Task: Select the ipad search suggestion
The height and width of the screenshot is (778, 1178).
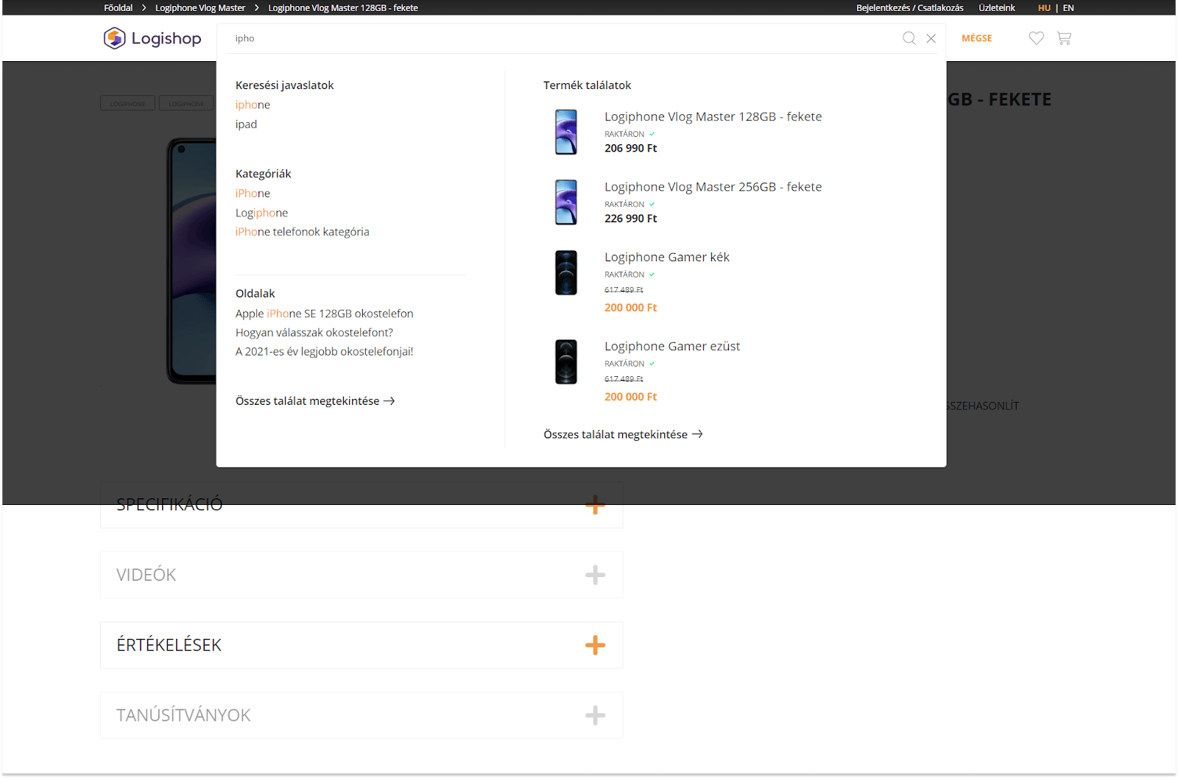Action: click(246, 124)
